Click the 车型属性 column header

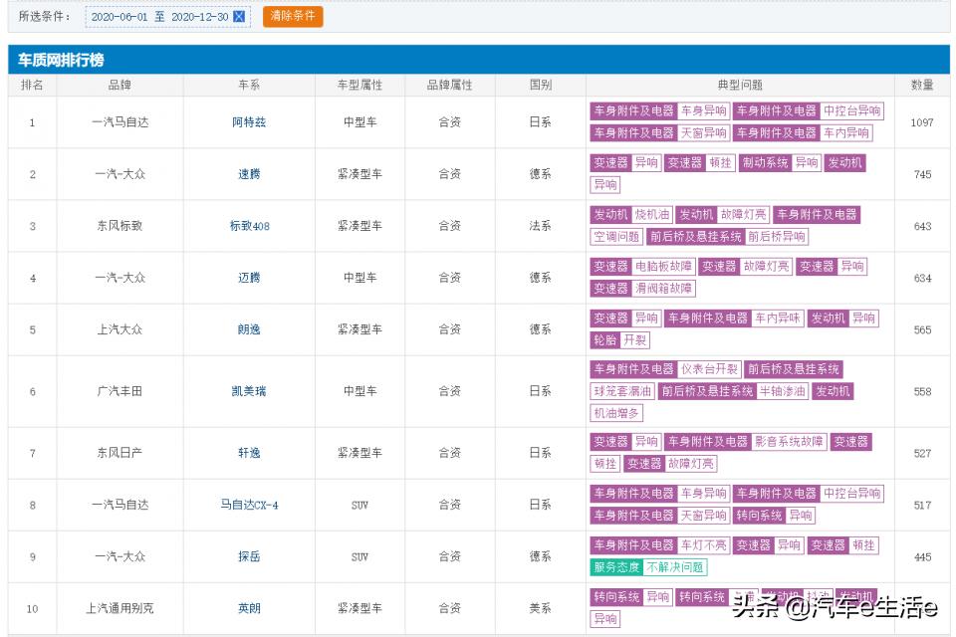(359, 86)
